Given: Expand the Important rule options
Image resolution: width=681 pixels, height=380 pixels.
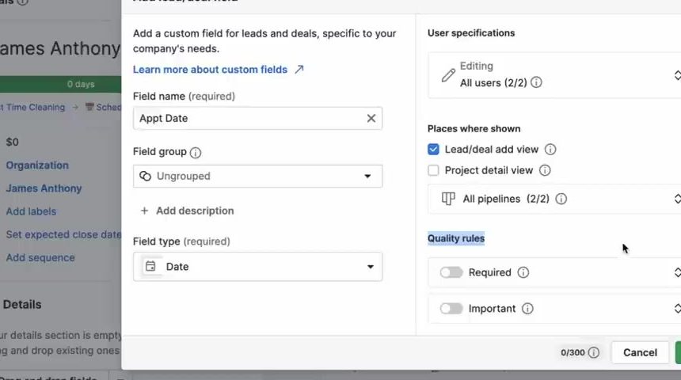Looking at the screenshot, I should (677, 308).
